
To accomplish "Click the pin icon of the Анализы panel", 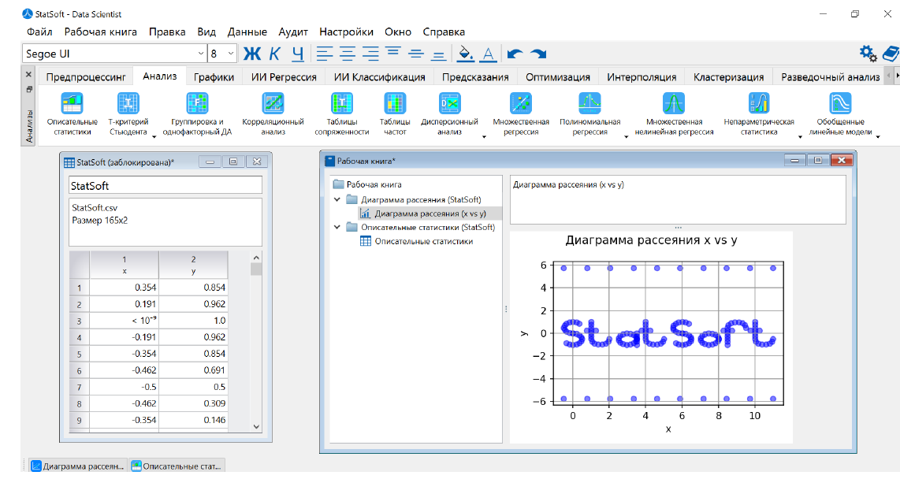I will 28,90.
